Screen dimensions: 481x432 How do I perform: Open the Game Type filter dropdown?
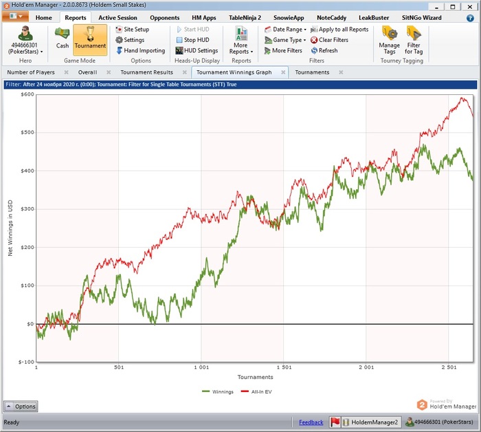point(285,40)
